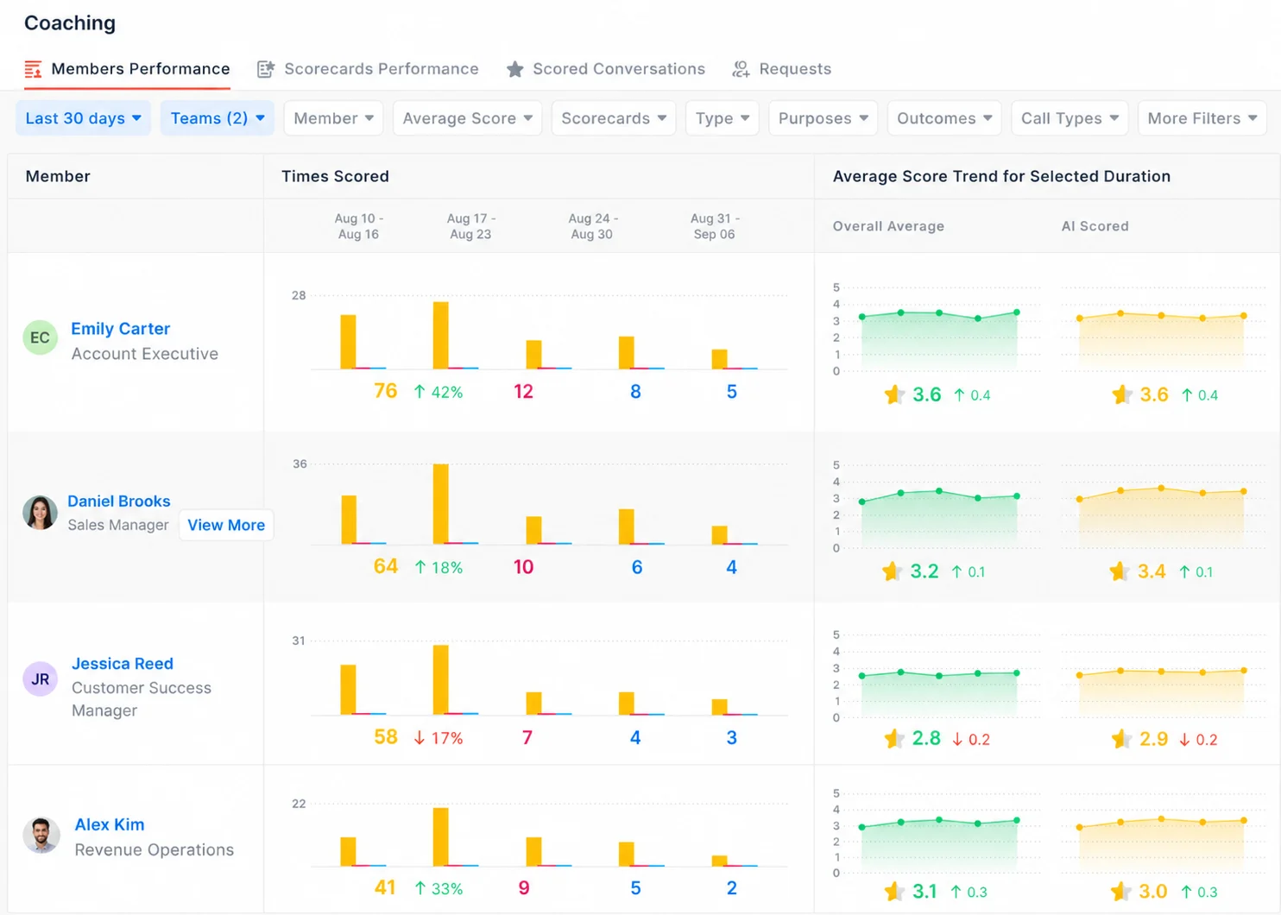The height and width of the screenshot is (915, 1281).
Task: Expand the More Filters dropdown
Action: point(1202,118)
